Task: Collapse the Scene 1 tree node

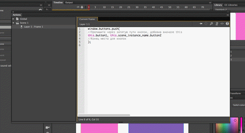Action: (x=13, y=23)
